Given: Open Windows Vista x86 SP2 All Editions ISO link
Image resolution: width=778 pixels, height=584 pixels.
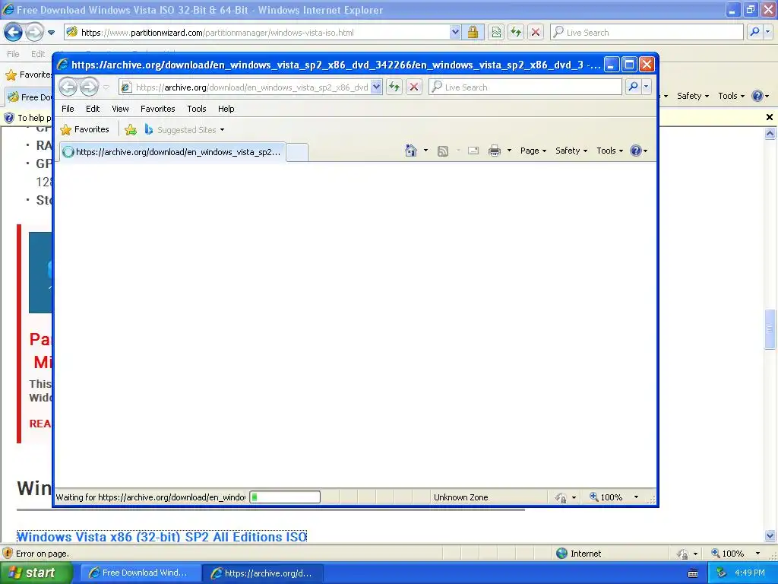Looking at the screenshot, I should [x=162, y=537].
